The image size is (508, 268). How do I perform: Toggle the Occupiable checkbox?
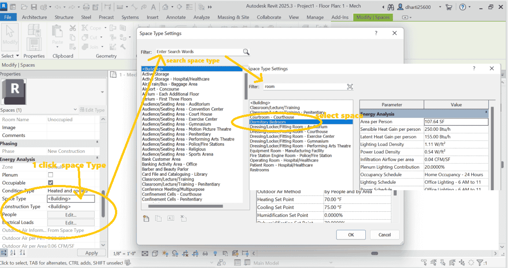[51, 183]
